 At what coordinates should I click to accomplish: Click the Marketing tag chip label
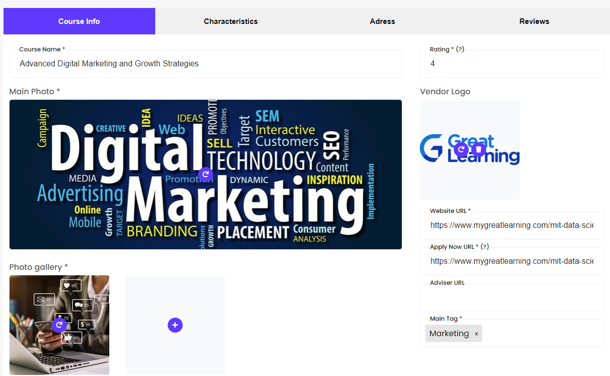tap(449, 334)
